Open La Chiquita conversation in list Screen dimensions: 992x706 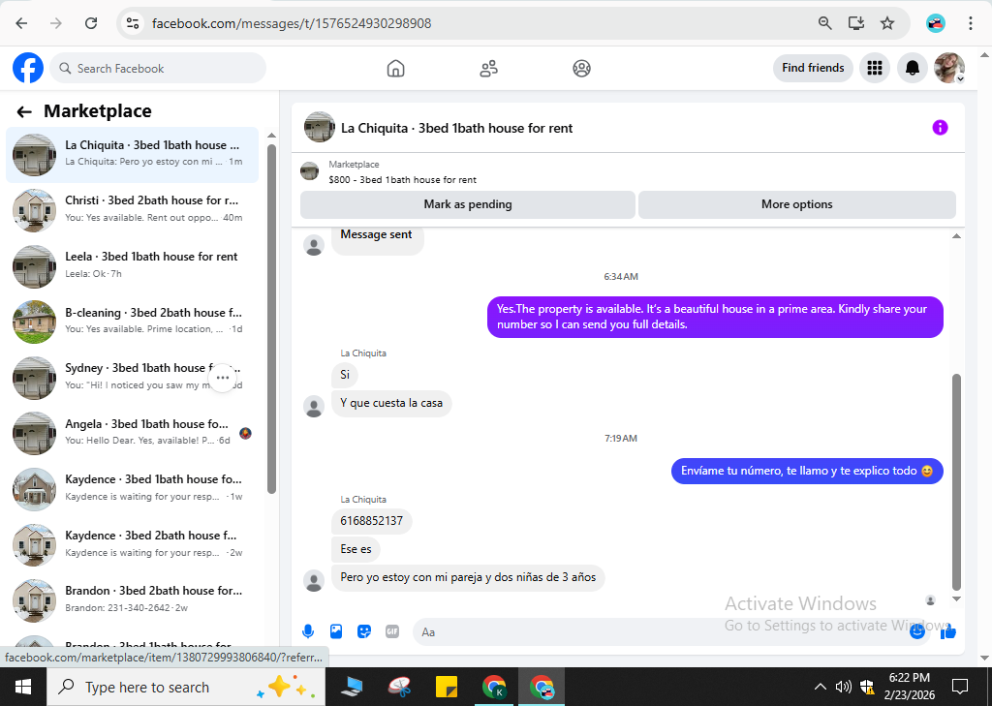coord(132,154)
